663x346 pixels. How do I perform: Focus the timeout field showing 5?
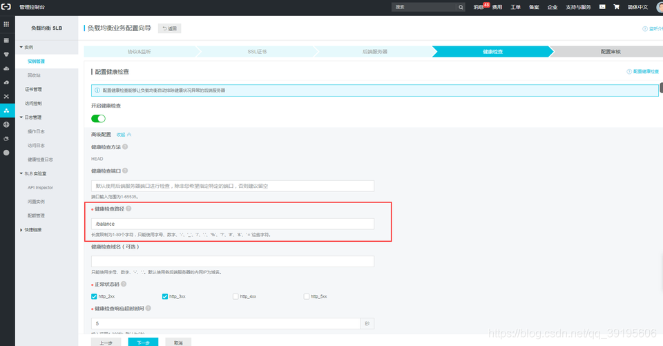coord(226,324)
